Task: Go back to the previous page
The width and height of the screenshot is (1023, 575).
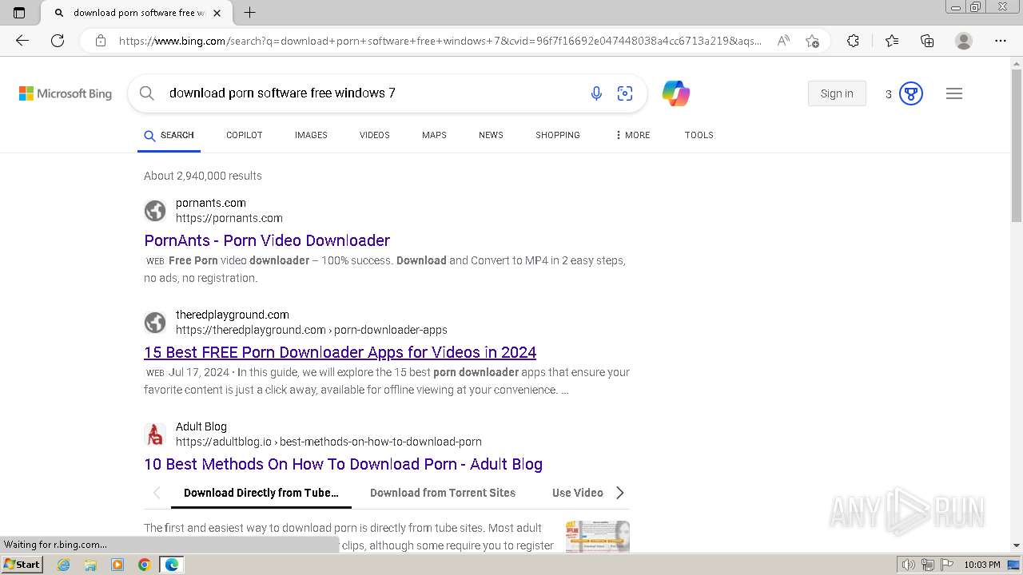Action: (x=22, y=41)
